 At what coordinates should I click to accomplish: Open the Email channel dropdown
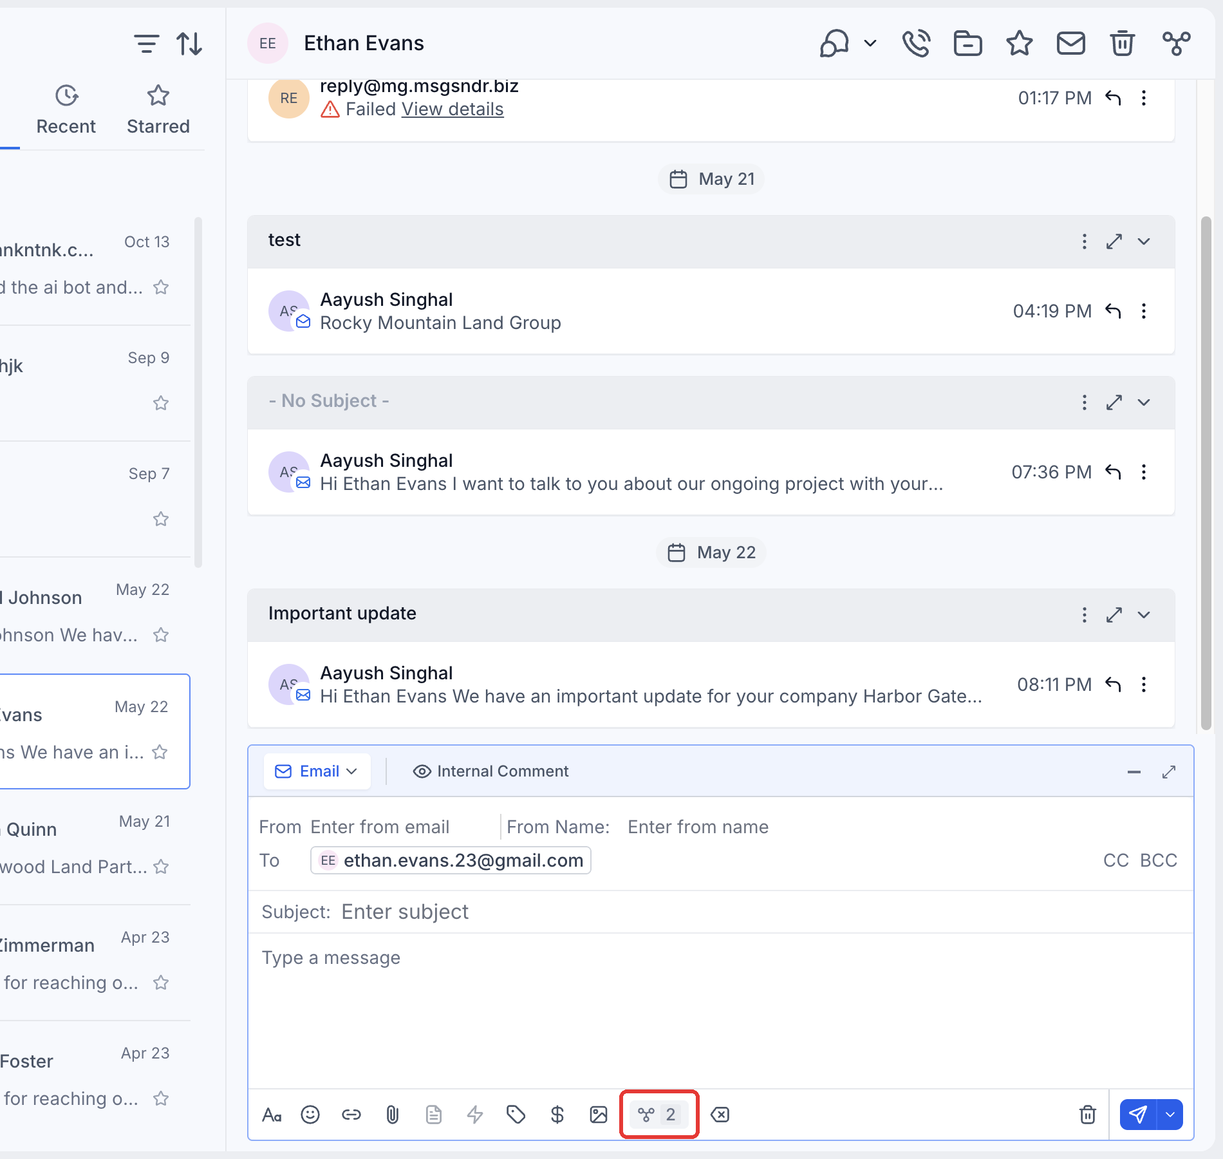pyautogui.click(x=317, y=771)
